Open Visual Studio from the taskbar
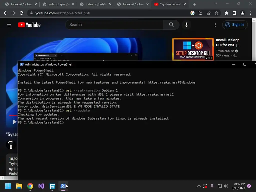This screenshot has height=192, width=256. pyautogui.click(x=41, y=186)
